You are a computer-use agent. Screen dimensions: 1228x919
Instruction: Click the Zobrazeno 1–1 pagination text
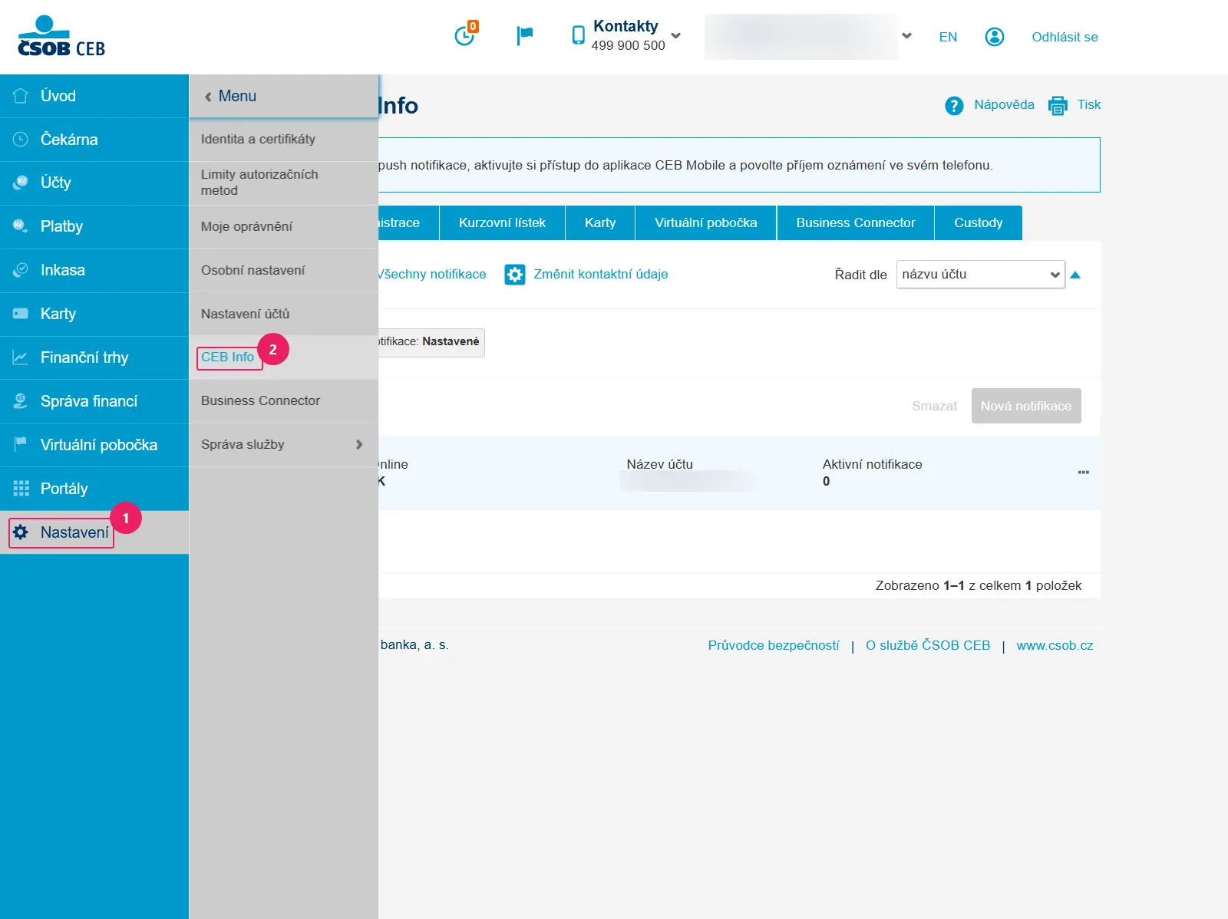[979, 585]
